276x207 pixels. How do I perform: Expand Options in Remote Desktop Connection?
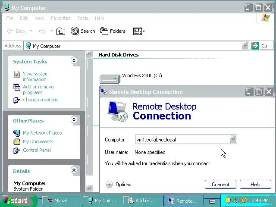119,185
